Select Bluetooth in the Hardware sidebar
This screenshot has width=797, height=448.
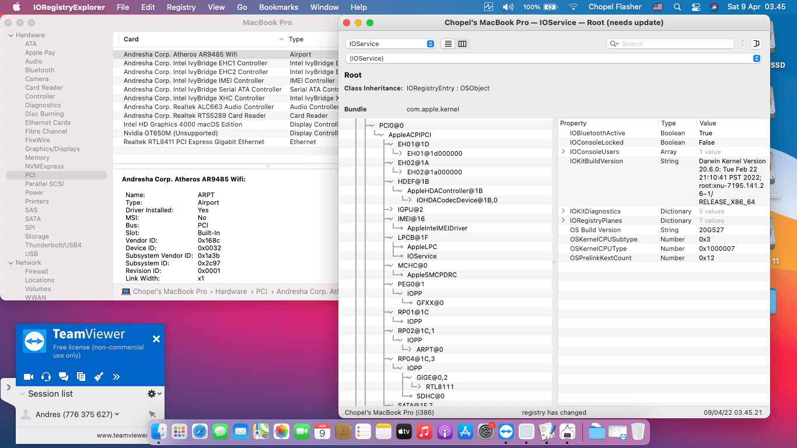point(40,70)
